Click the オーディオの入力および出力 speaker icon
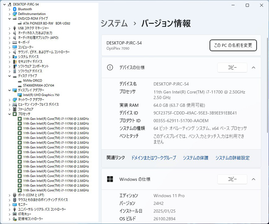Screen dimensions: 269x224 (15, 33)
